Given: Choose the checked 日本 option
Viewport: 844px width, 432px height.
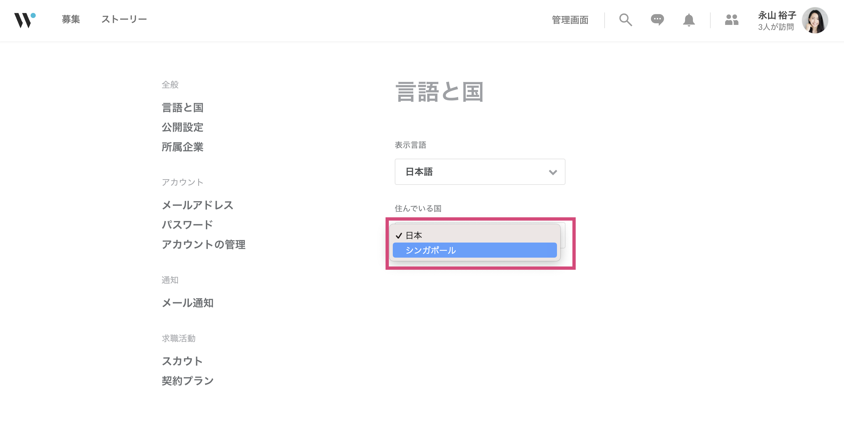Looking at the screenshot, I should 474,235.
